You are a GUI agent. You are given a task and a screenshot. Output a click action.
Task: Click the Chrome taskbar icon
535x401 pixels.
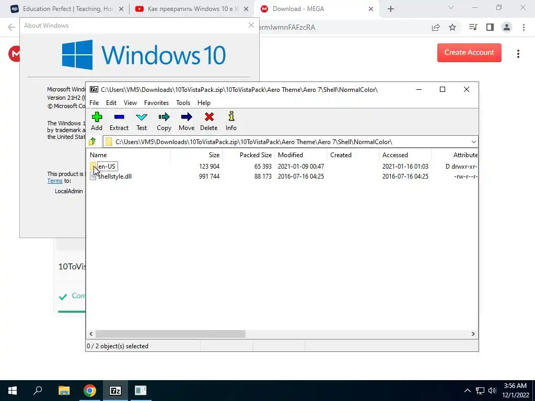[x=89, y=391]
